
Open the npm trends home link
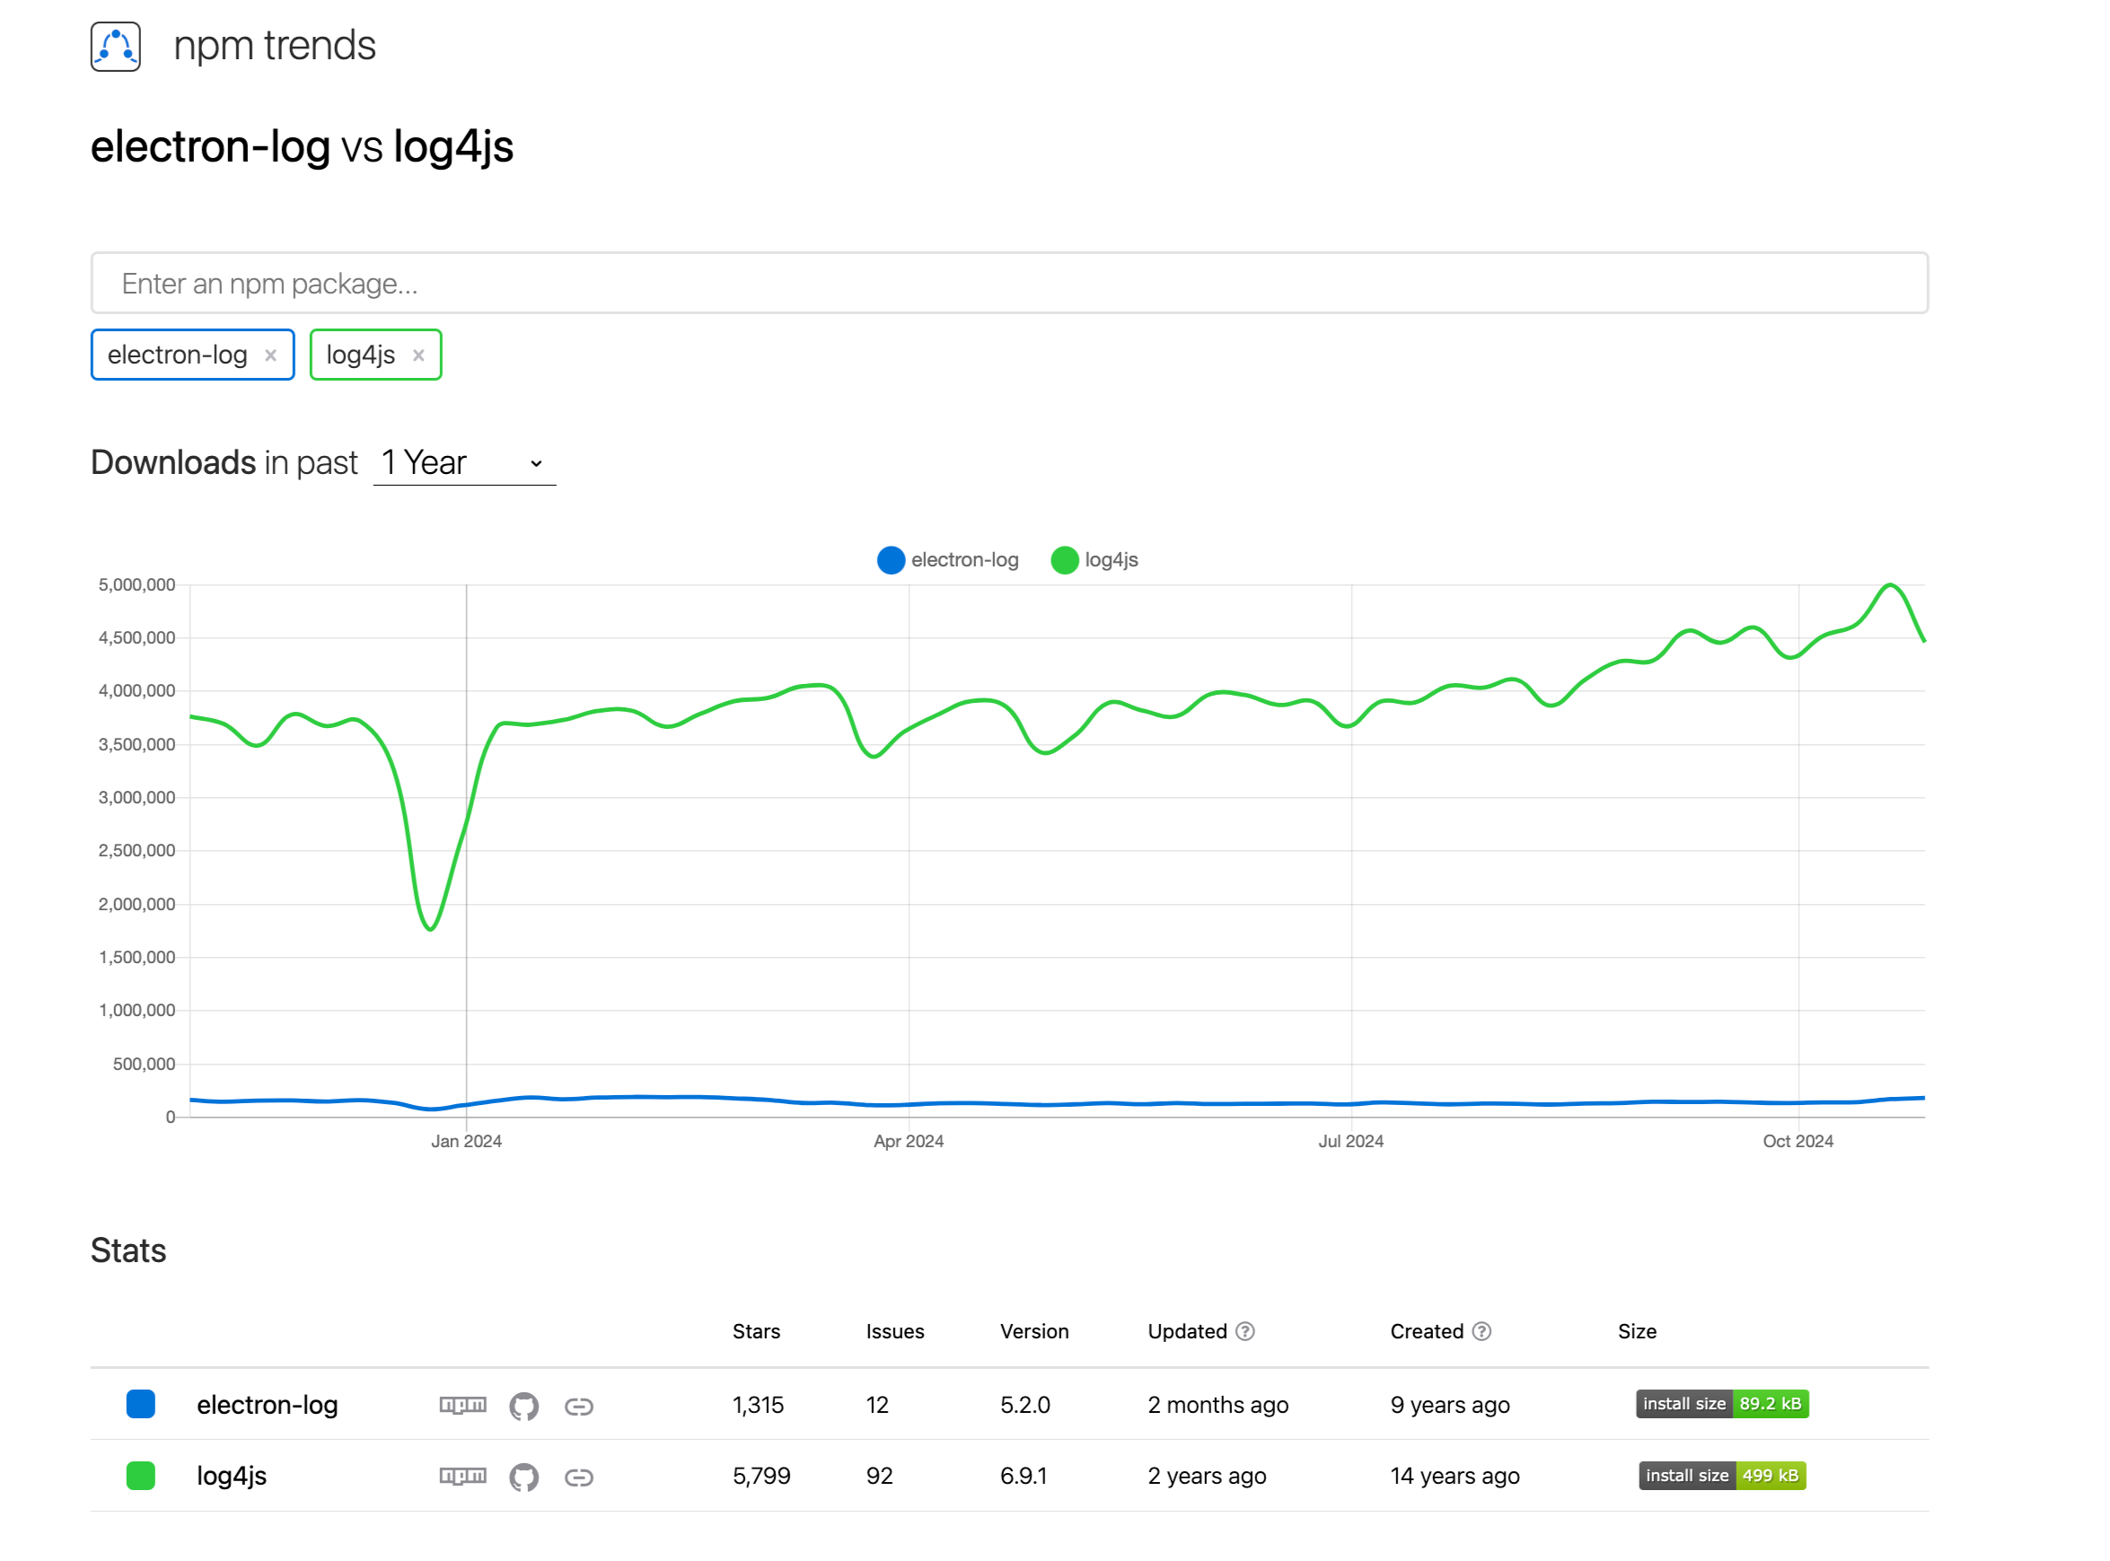[274, 46]
